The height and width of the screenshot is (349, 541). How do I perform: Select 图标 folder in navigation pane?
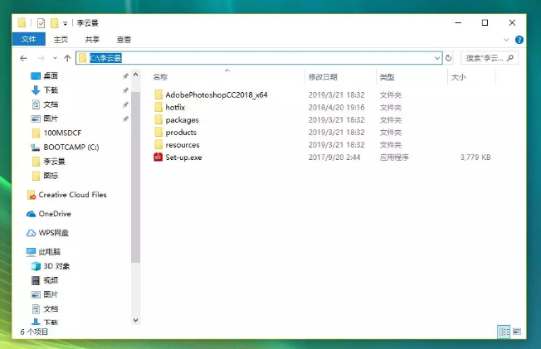[x=51, y=176]
